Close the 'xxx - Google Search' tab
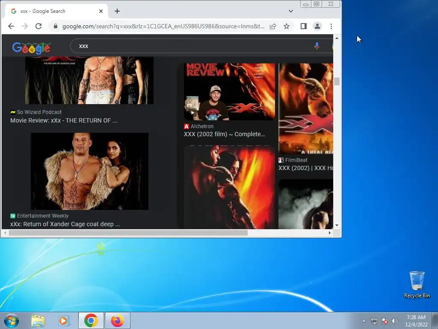The image size is (438, 329). click(101, 11)
